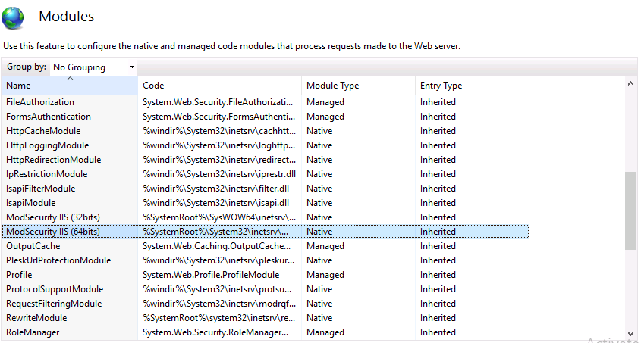Click Inherited entry for PleskUrlProtectionModule

(x=438, y=260)
